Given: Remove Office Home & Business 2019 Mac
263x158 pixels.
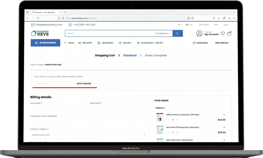Looking at the screenshot, I should [224, 114].
